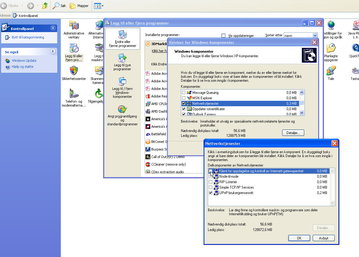
Task: Open Administrative verktøy icon
Action: (x=74, y=30)
